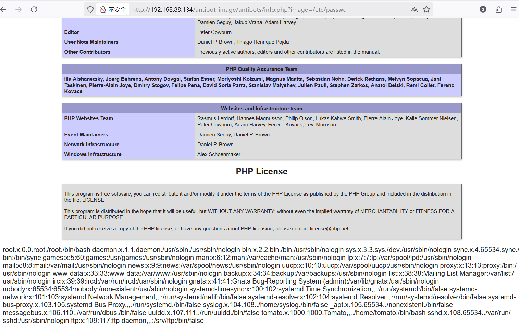Click the 'PHP License' heading
Screen dimensions: 519x326
[x=262, y=172]
